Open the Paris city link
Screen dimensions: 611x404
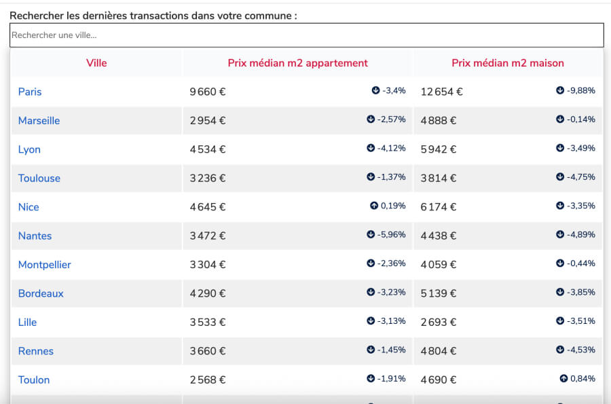30,92
